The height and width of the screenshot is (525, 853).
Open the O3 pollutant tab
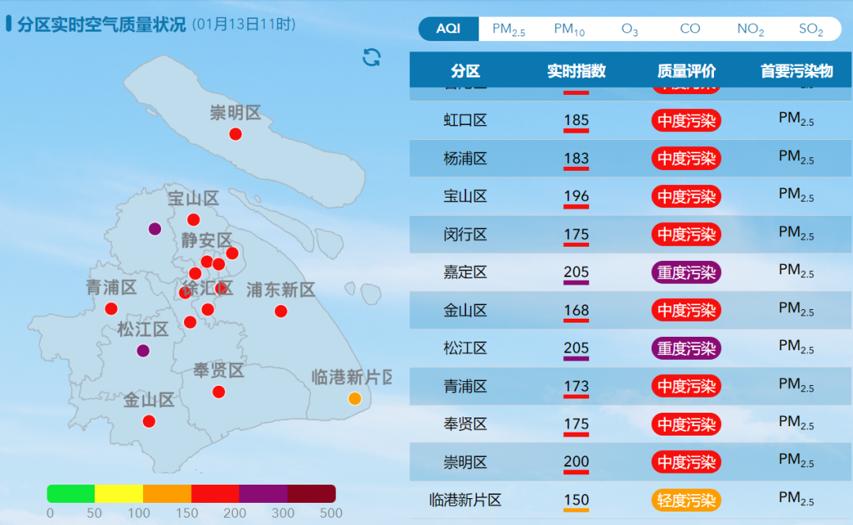[x=629, y=29]
